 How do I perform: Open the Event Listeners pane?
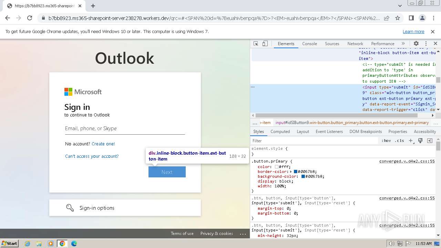click(x=329, y=132)
